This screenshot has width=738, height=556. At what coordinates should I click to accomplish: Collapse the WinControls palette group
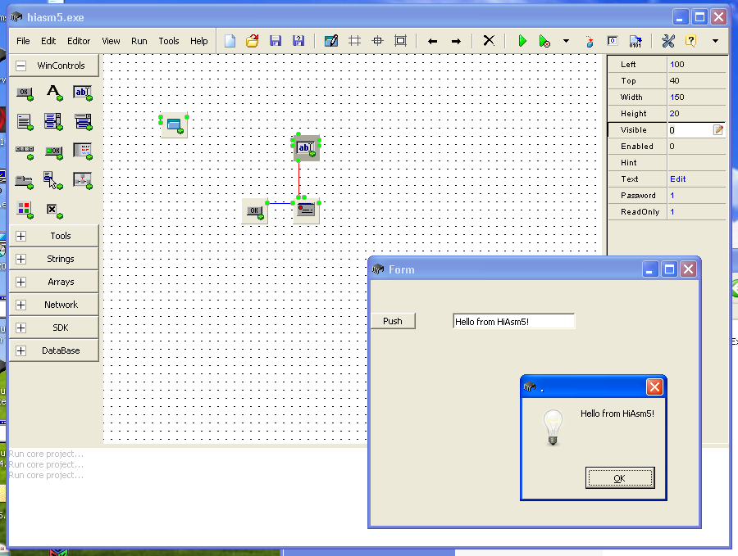point(20,66)
